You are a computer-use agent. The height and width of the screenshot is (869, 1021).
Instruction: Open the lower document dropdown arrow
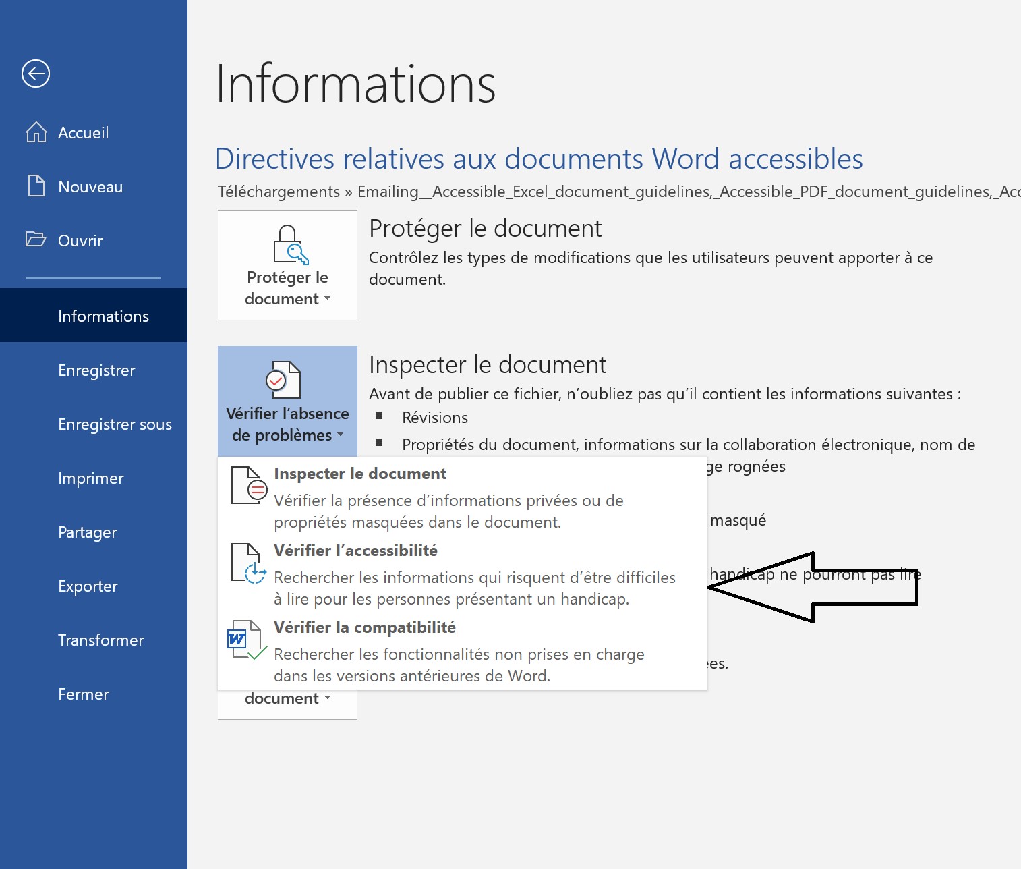328,699
